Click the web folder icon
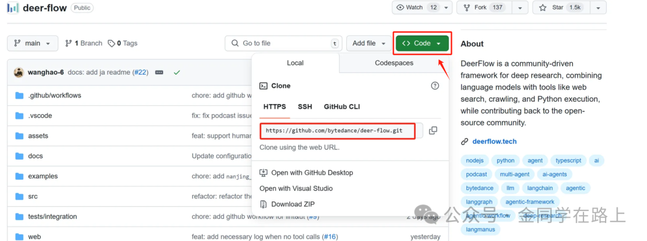Screen dimensions: 647x241 tap(19, 237)
